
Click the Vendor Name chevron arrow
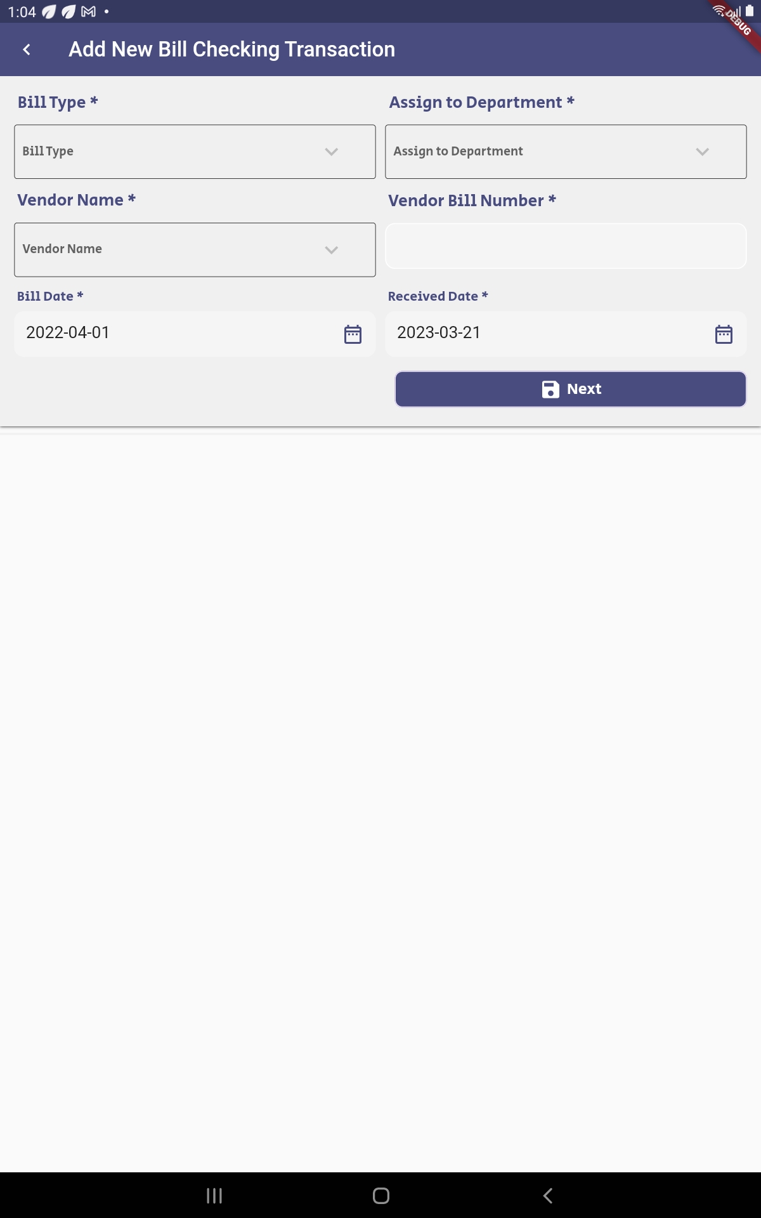tap(331, 250)
